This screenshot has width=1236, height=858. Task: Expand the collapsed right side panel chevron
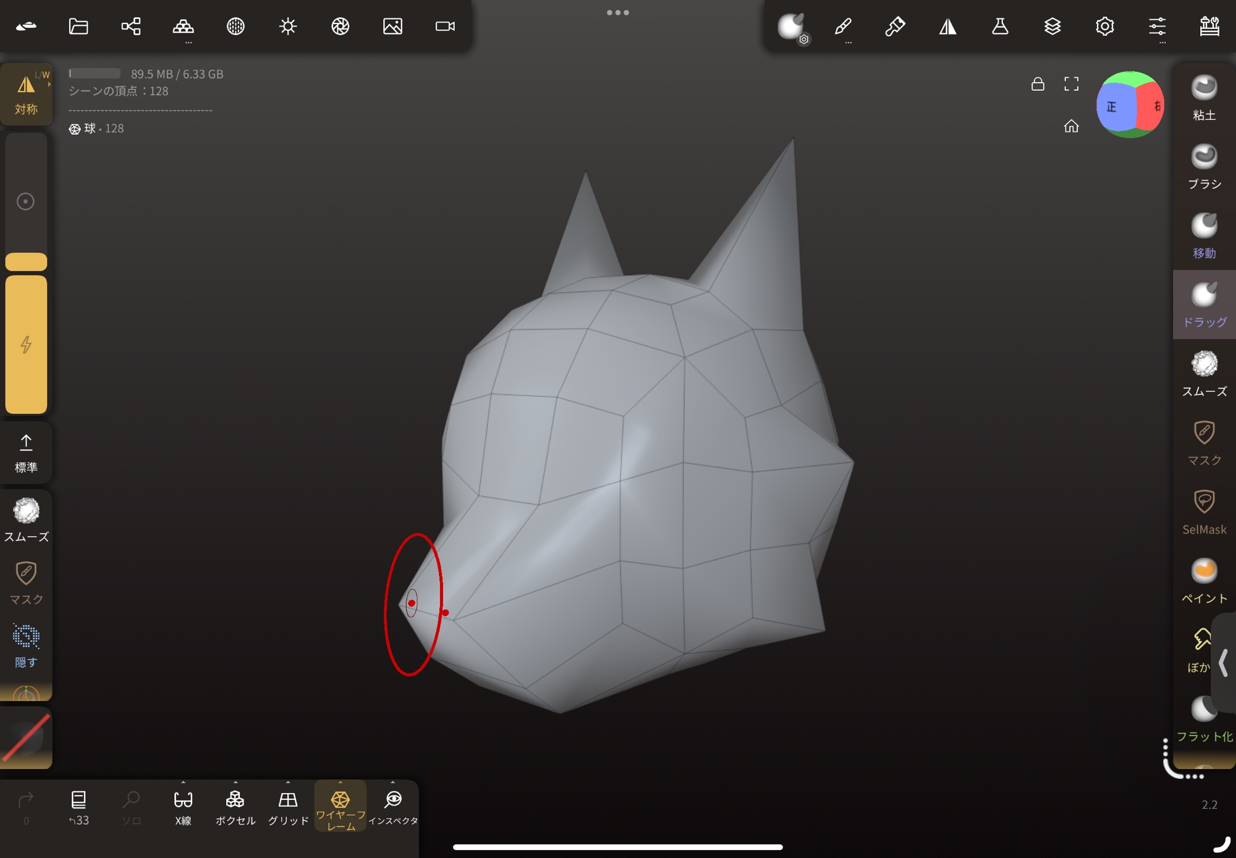pos(1223,662)
